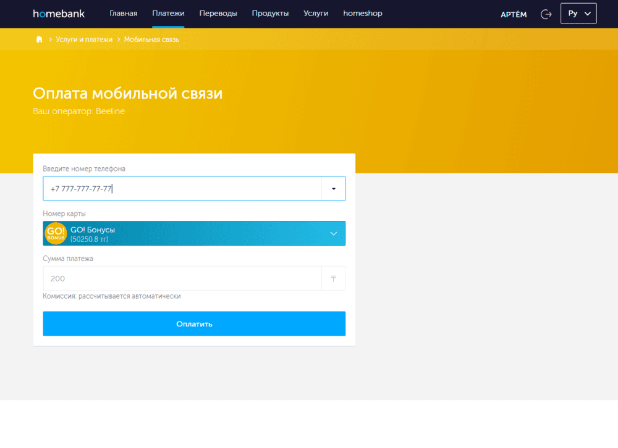The width and height of the screenshot is (618, 448).
Task: Click the home breadcrumb icon
Action: (39, 39)
